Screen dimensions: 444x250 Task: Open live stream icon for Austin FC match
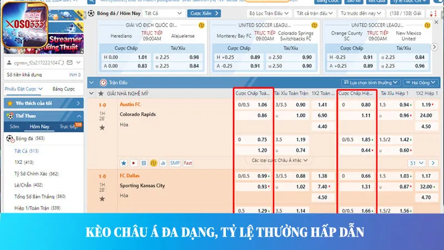[x=134, y=163]
